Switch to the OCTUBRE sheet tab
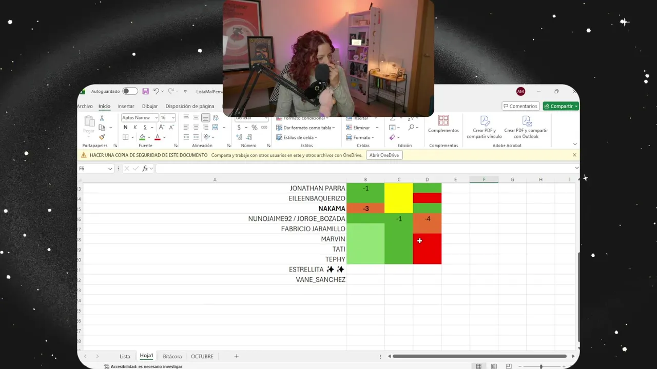This screenshot has height=369, width=657. [x=202, y=356]
